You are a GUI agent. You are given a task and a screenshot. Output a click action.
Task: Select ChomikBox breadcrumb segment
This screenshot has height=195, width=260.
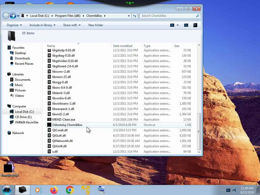coord(94,16)
